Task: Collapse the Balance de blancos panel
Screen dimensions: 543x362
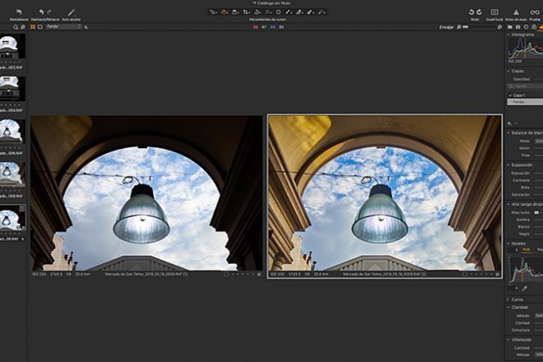Action: click(508, 133)
